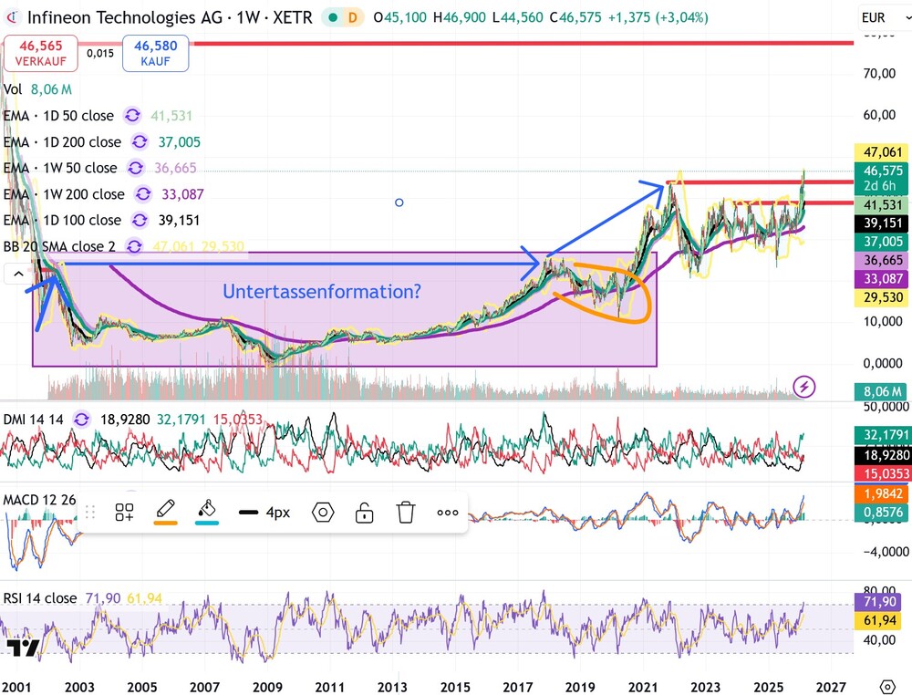
Task: Open drawing settings via hexagon gear icon
Action: (323, 513)
